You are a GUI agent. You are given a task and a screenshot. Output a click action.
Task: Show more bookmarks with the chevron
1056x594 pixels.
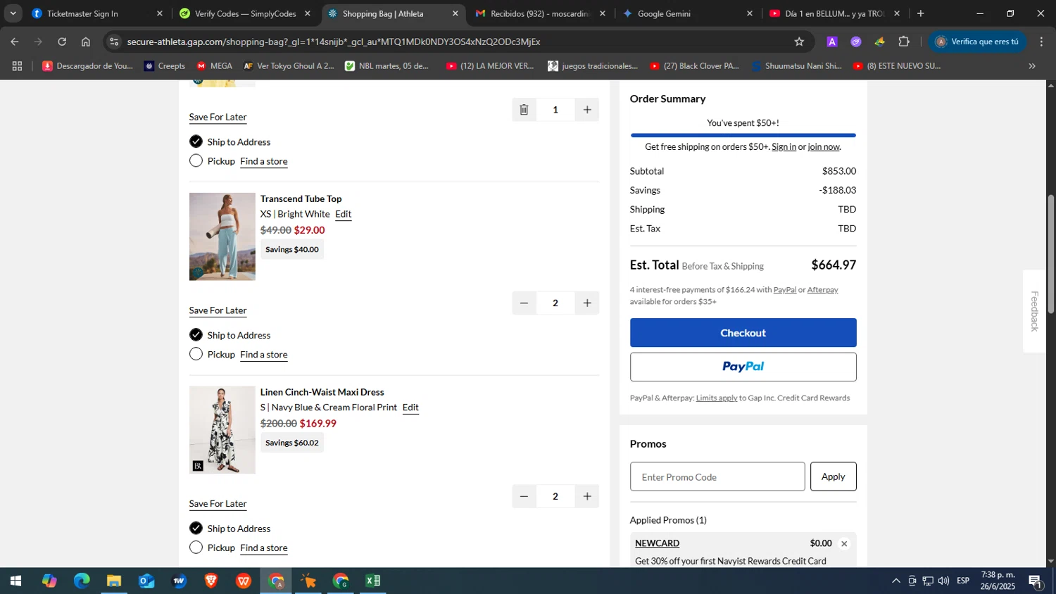tap(1032, 66)
